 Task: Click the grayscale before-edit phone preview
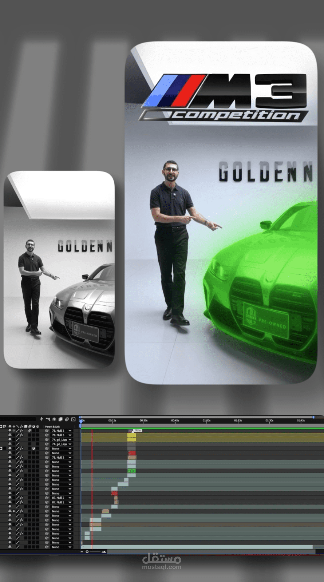(59, 270)
